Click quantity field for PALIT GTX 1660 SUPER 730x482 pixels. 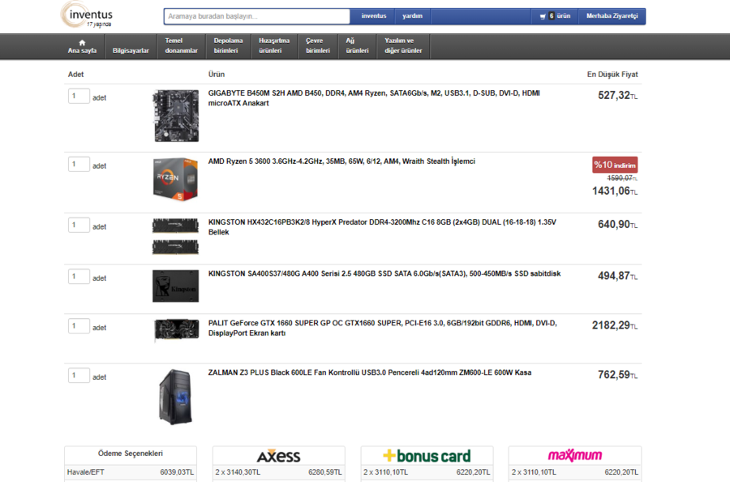coord(79,326)
